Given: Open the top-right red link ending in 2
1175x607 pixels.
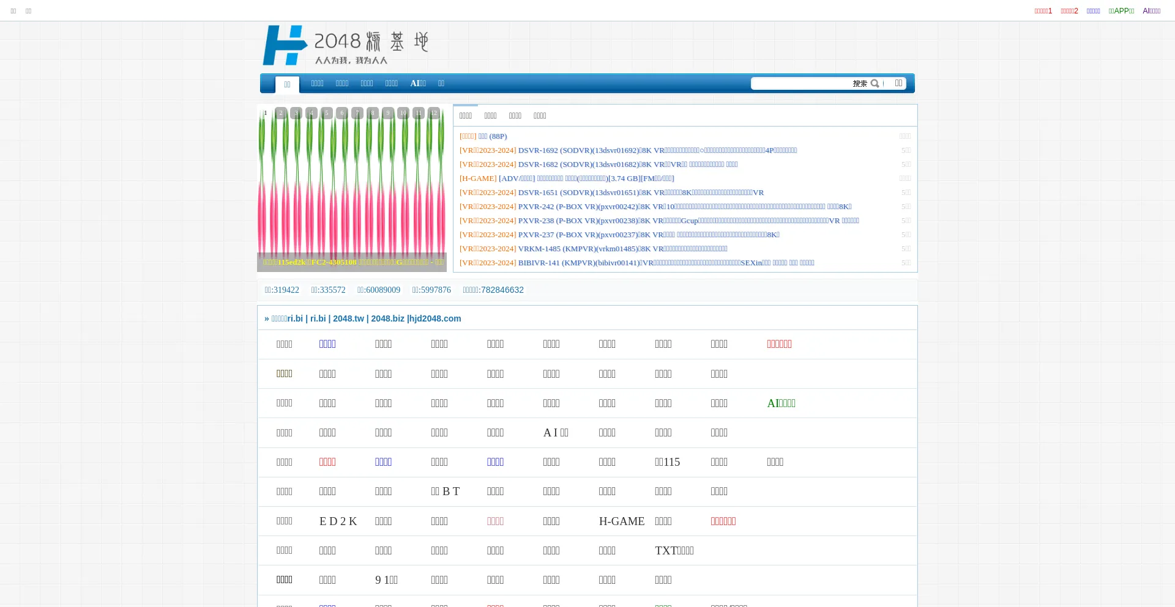Looking at the screenshot, I should [x=1069, y=11].
